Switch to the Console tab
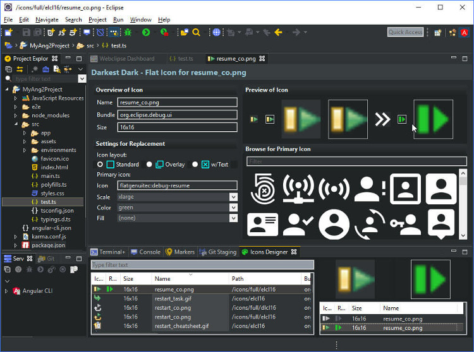This screenshot has width=474, height=352. [x=146, y=252]
